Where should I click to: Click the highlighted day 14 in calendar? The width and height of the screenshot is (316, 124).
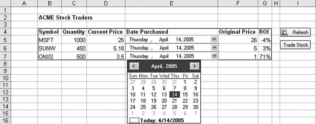pos(174,94)
